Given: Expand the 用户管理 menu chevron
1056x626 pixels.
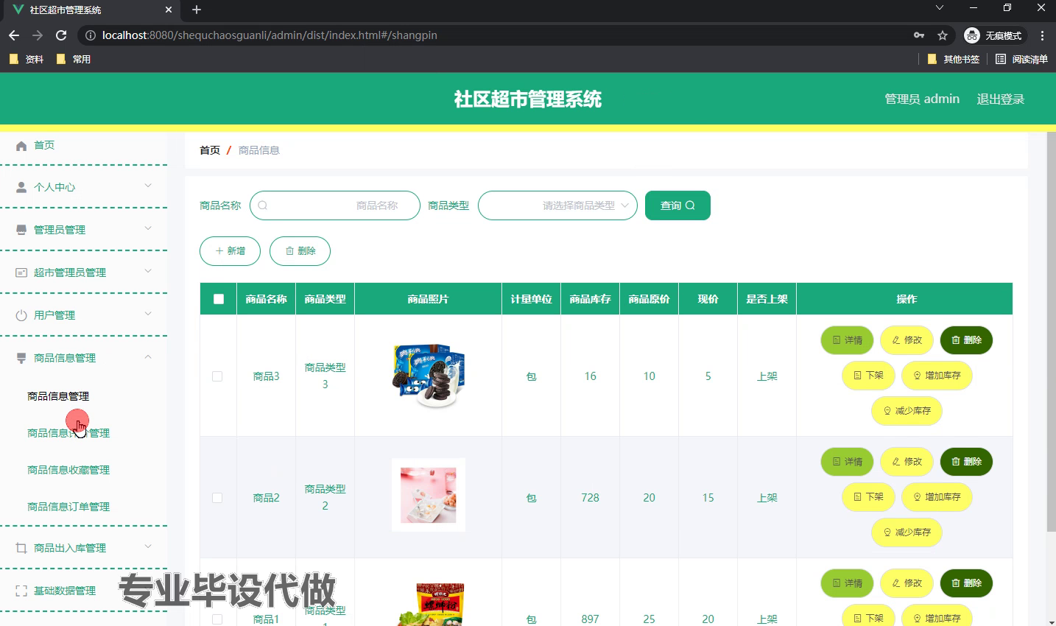Looking at the screenshot, I should point(148,314).
